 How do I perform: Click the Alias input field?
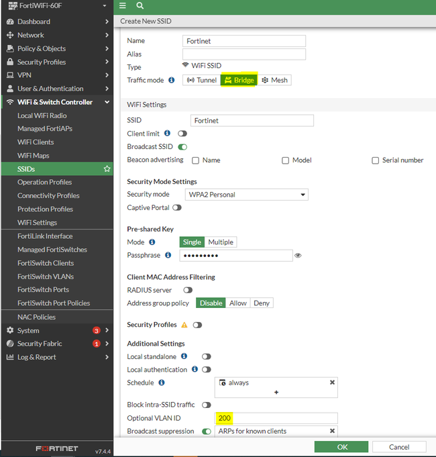[244, 54]
